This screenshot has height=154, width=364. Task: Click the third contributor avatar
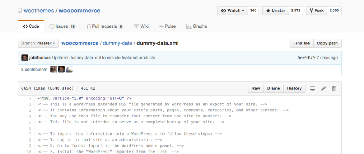(69, 69)
